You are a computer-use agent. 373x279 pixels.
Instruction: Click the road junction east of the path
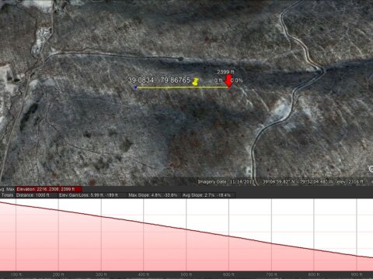coord(321,70)
